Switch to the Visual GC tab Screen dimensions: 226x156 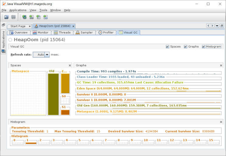point(129,32)
